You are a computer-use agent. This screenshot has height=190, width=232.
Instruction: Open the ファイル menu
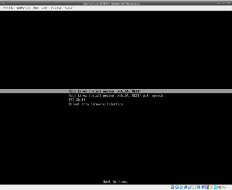tap(8, 8)
